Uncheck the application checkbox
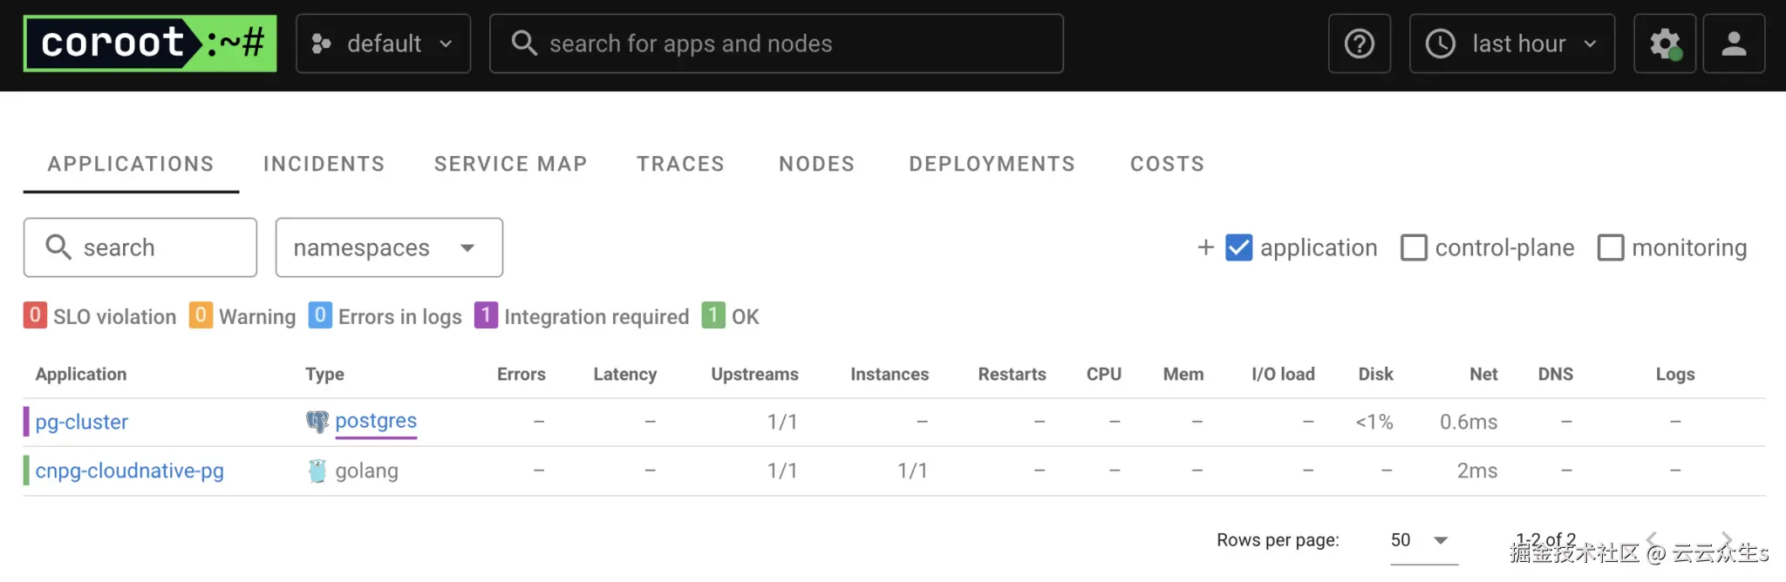 (x=1238, y=247)
